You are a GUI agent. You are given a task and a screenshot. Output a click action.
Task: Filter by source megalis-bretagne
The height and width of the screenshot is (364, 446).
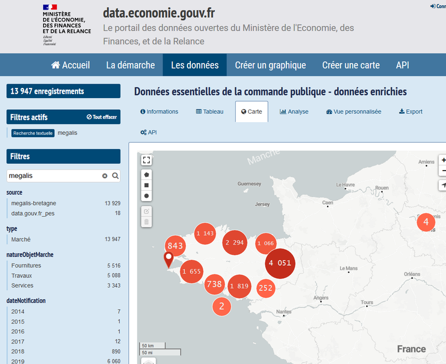click(x=66, y=203)
